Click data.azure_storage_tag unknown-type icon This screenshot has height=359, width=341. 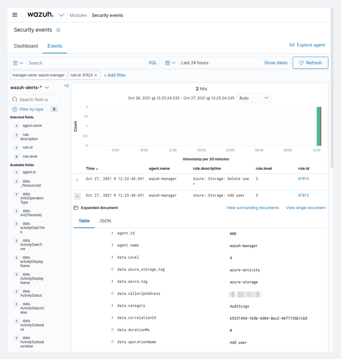click(x=112, y=269)
